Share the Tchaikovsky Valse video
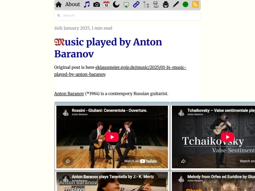This screenshot has width=255, height=191. coord(183,161)
